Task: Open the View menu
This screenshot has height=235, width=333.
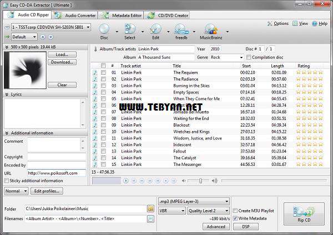Action: [300, 23]
